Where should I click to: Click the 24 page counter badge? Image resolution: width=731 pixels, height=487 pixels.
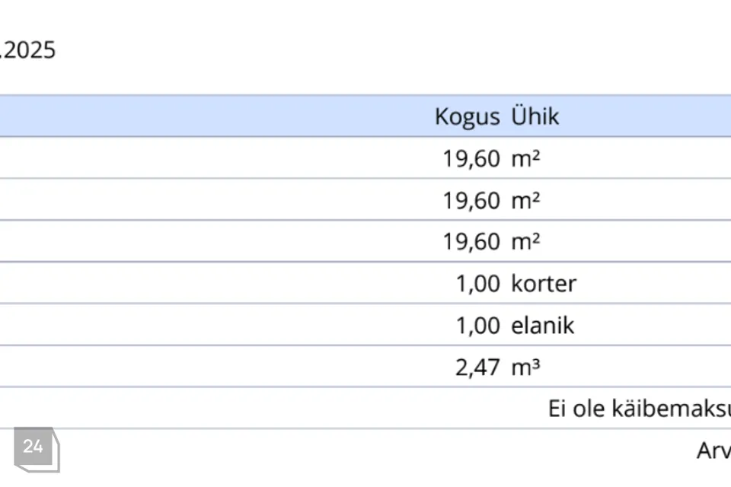34,447
